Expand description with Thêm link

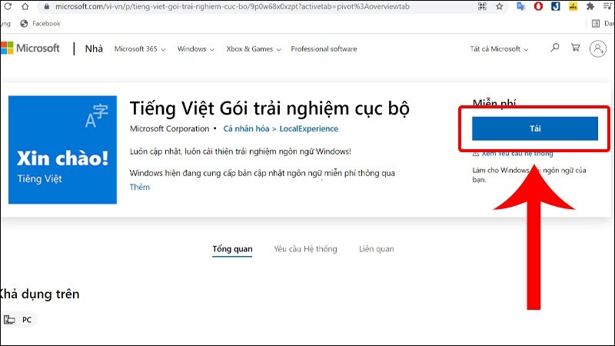(140, 187)
